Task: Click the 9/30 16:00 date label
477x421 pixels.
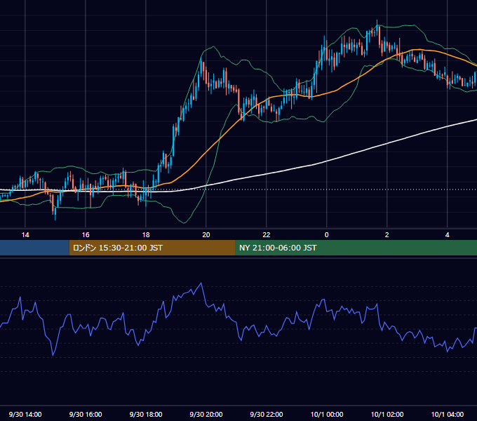Action: point(86,414)
